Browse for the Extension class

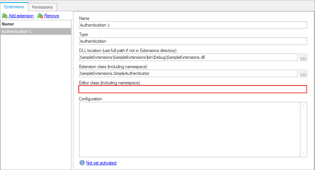(x=303, y=73)
